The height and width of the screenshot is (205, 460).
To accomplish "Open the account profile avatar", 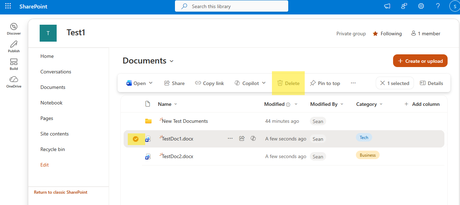I will pyautogui.click(x=454, y=6).
